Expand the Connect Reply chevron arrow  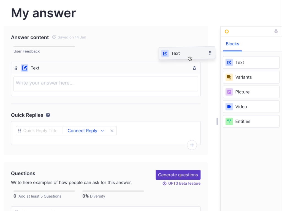[102, 131]
